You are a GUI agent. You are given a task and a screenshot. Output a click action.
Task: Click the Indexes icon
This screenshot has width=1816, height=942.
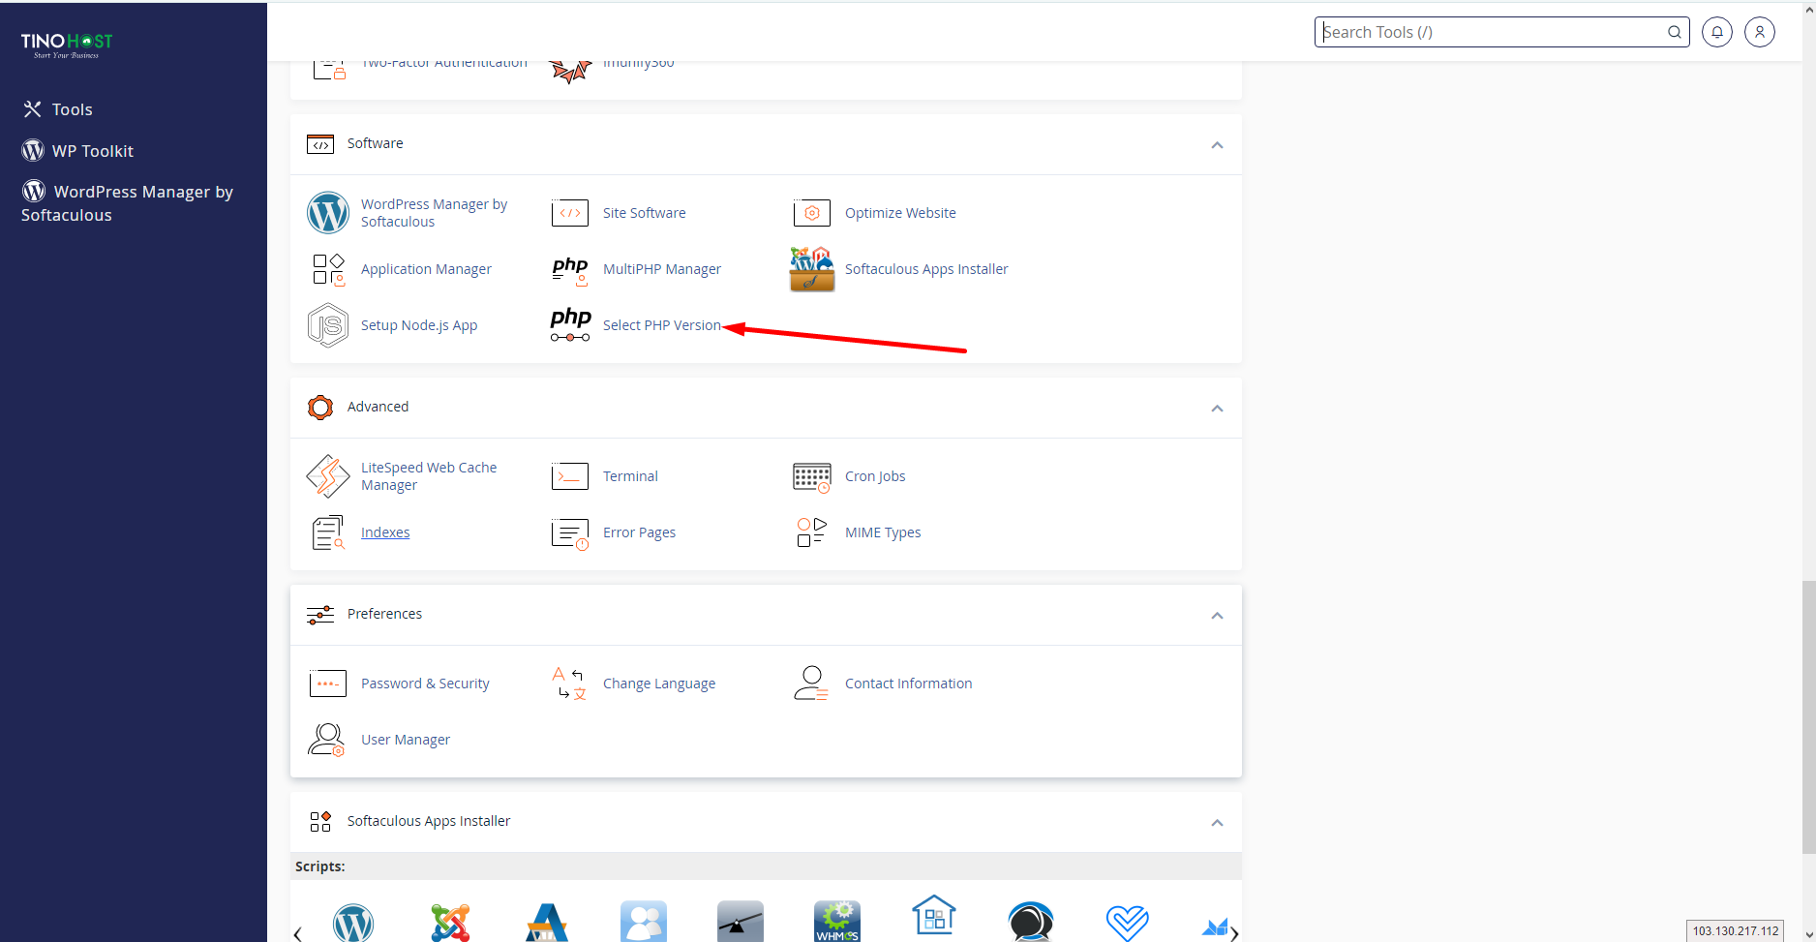(x=328, y=532)
